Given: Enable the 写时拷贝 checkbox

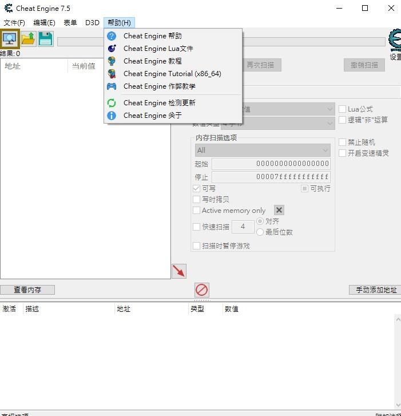Looking at the screenshot, I should [x=197, y=200].
